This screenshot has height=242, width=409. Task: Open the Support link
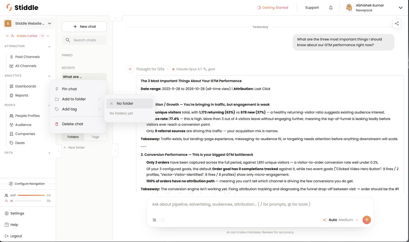312,8
